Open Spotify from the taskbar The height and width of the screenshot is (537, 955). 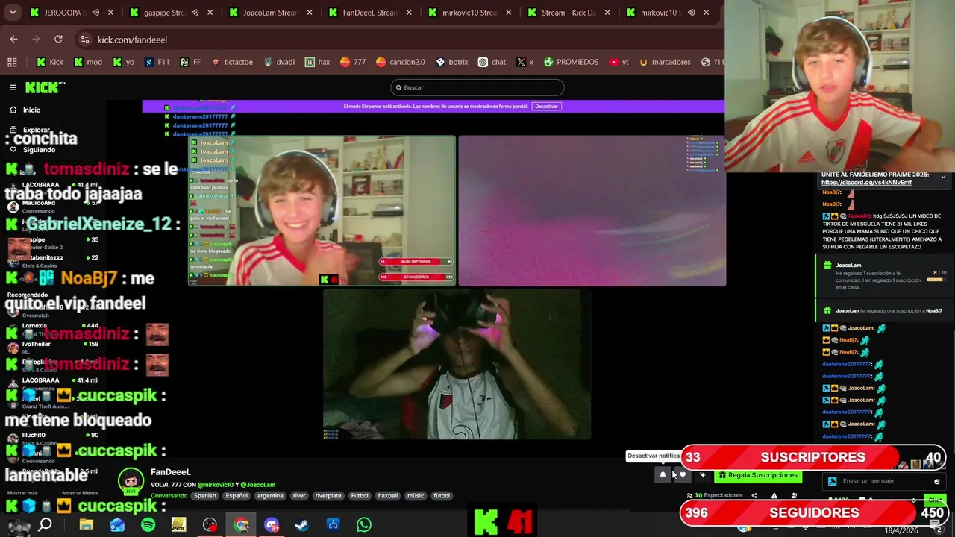coord(148,525)
